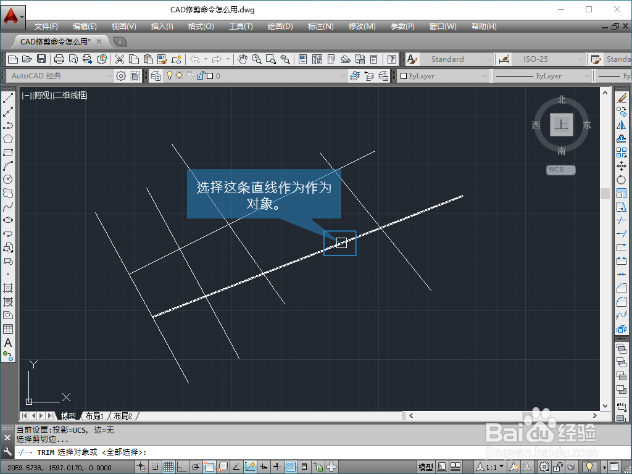This screenshot has height=474, width=632.
Task: Open Plot Preview icon
Action: (x=73, y=59)
